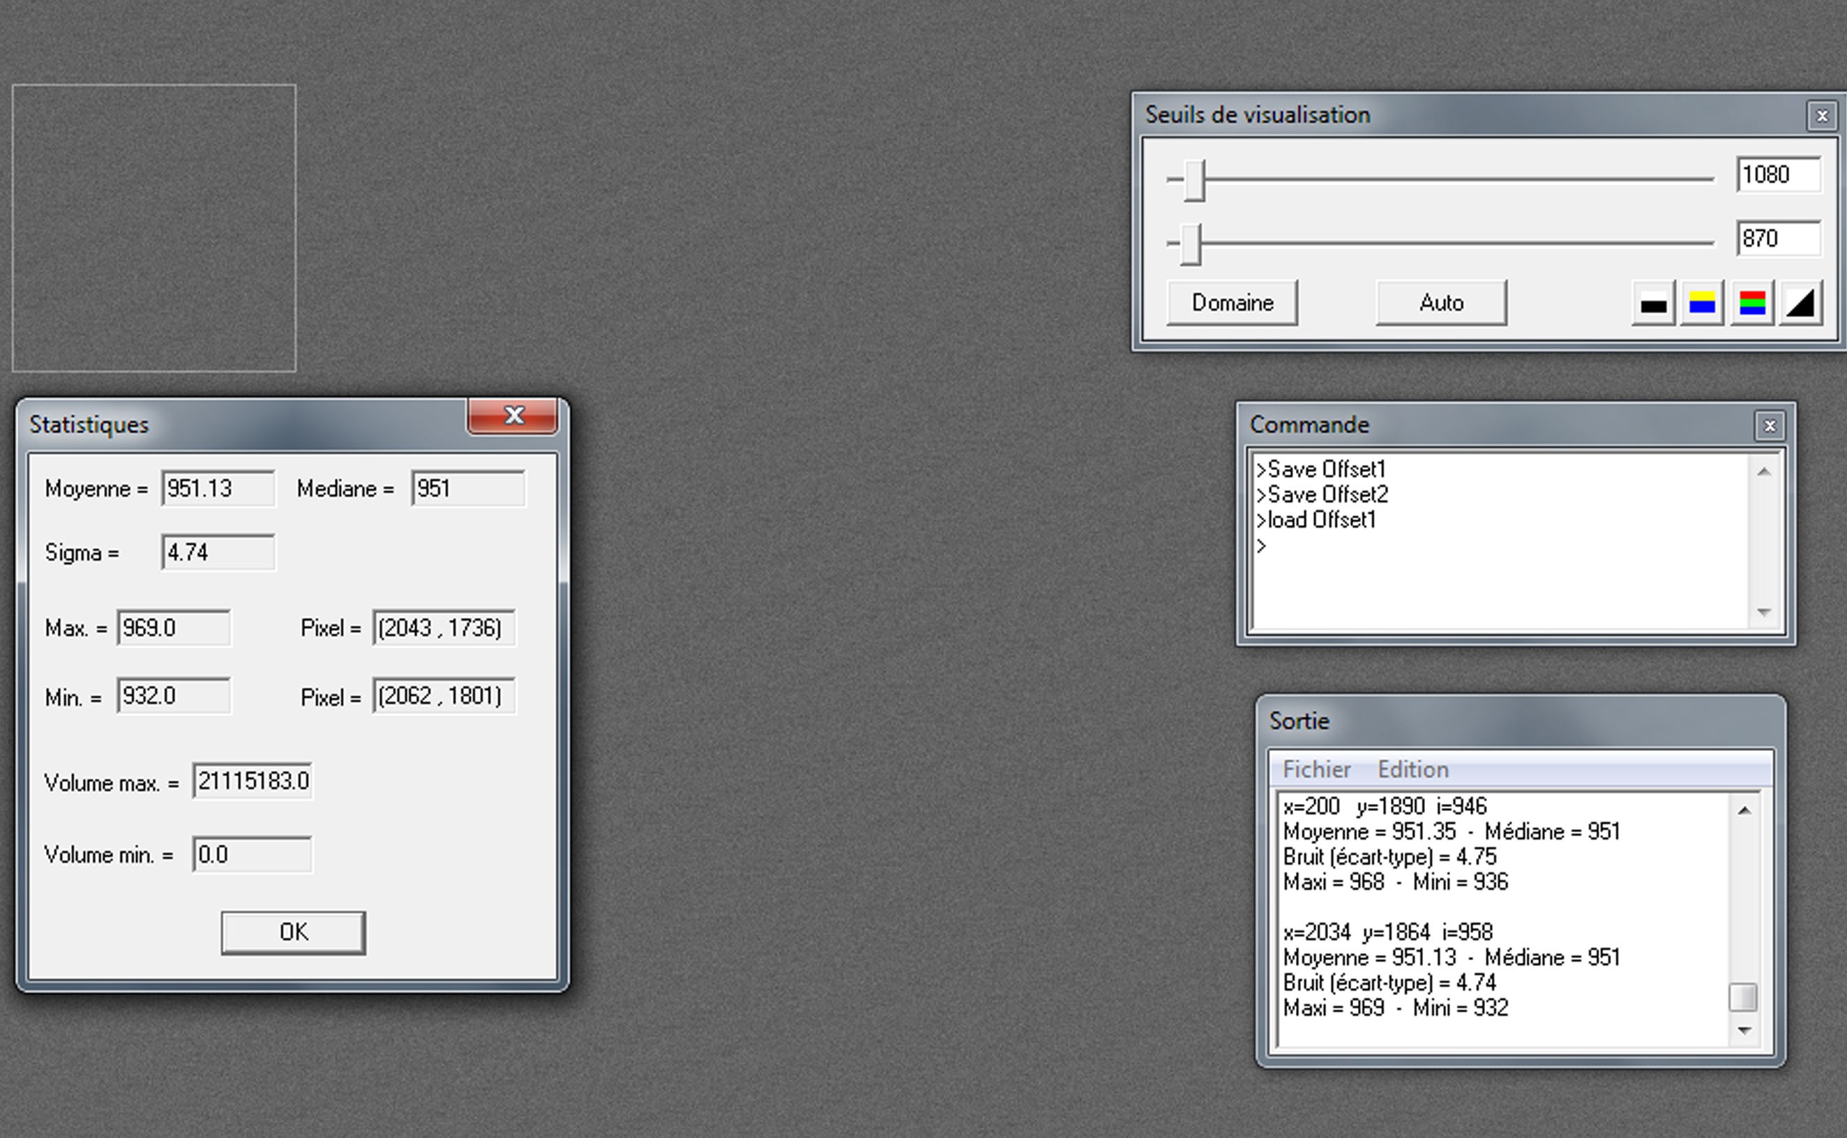Screen dimensions: 1847x1138
Task: Open the Fichier menu in Sortie
Action: tap(1315, 769)
